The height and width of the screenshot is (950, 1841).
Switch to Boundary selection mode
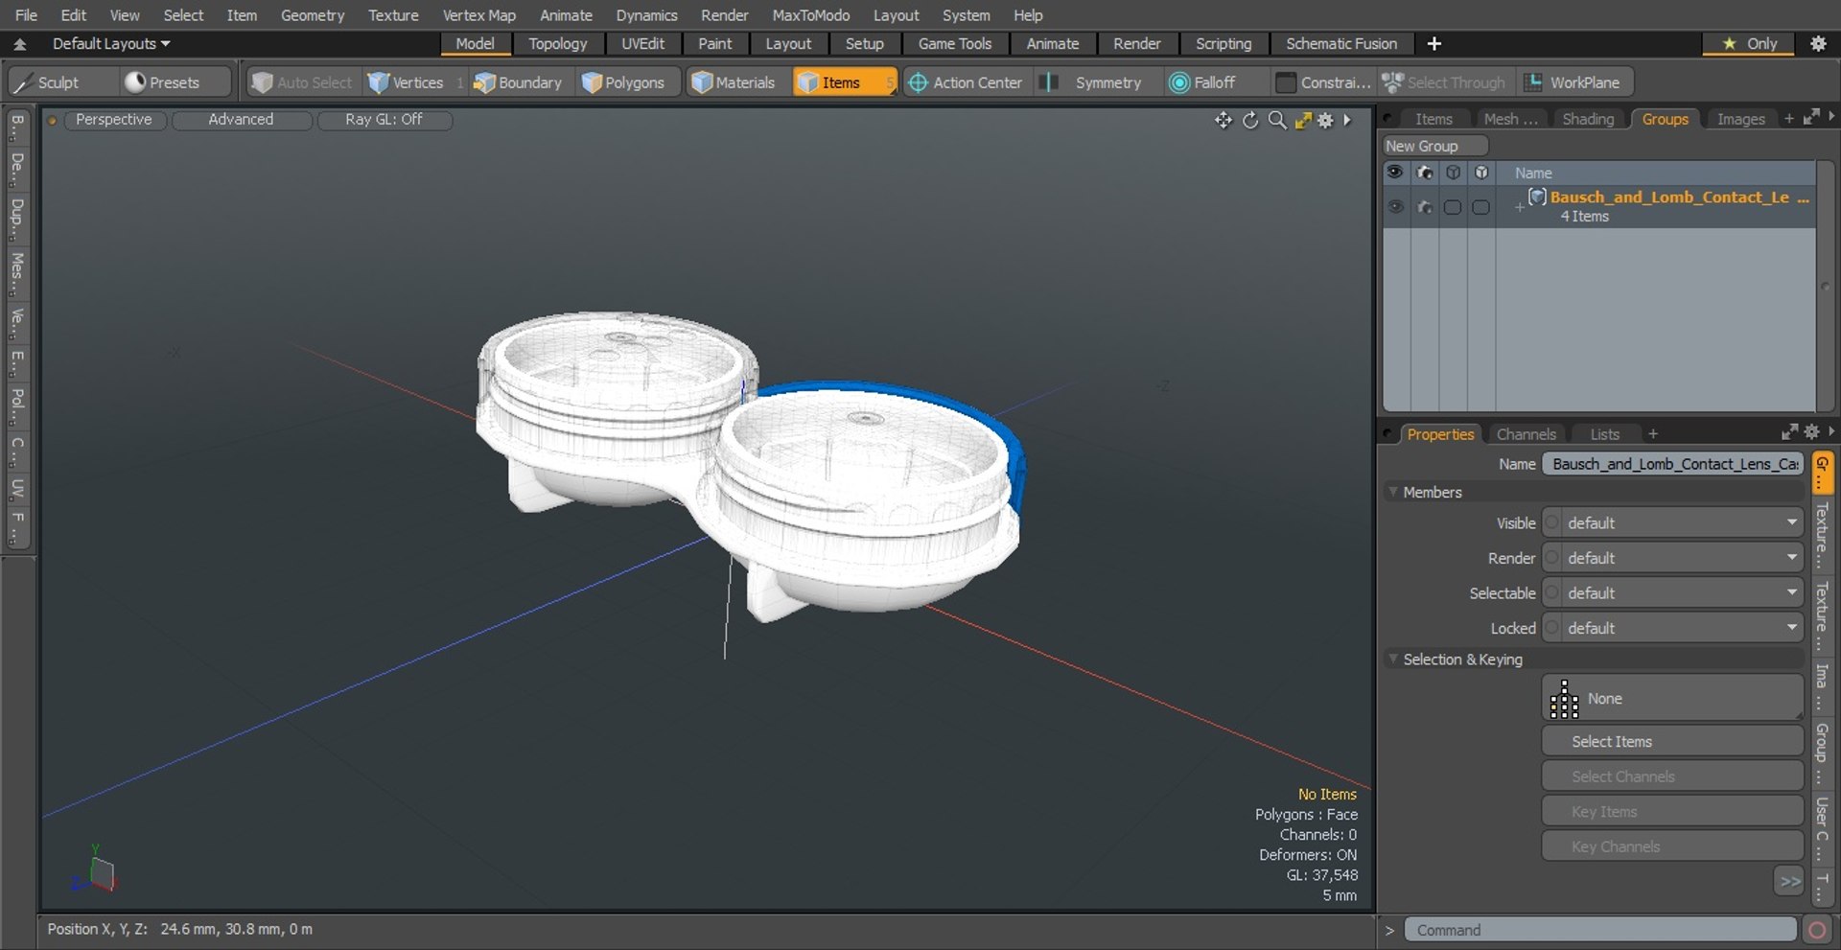[519, 82]
